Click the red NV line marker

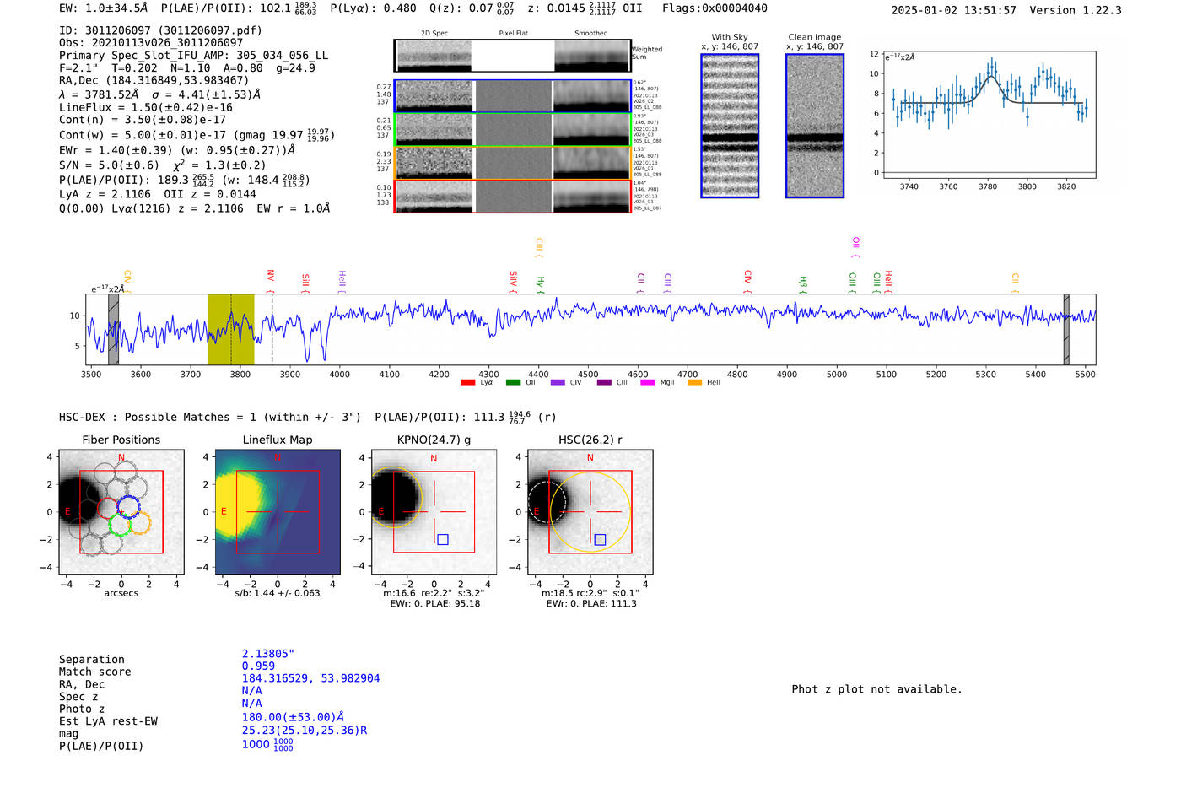271,282
